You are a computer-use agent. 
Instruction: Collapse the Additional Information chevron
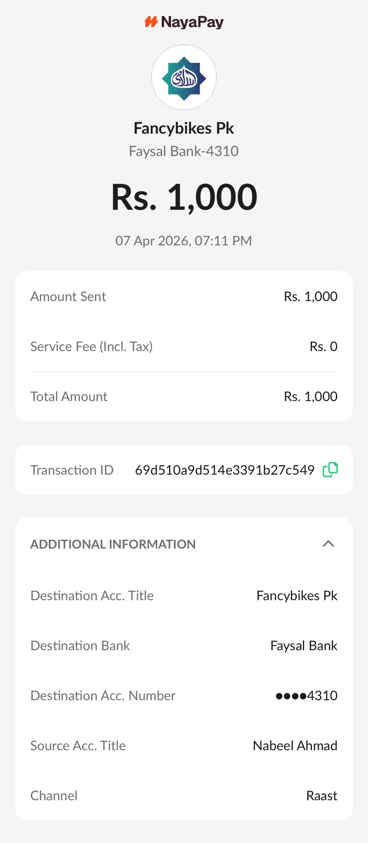pos(328,544)
